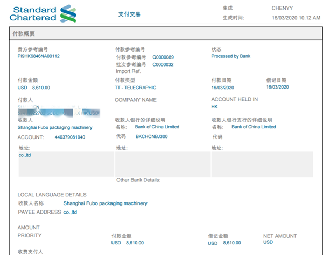Viewport: 323px width, 255px height.
Task: Select PAYEE ADDRESS value co.,ltd
Action: [70, 212]
